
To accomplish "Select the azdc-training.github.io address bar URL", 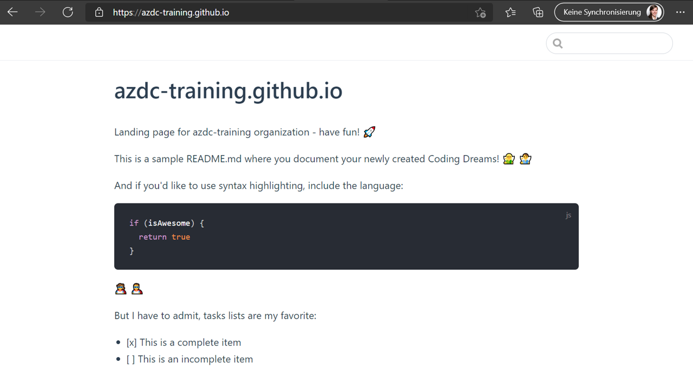I will tap(171, 12).
